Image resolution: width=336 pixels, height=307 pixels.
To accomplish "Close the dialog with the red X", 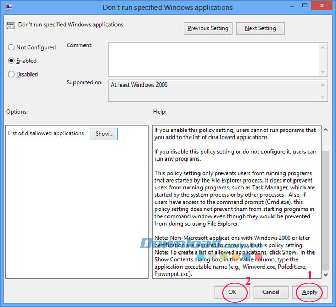I will pyautogui.click(x=322, y=6).
